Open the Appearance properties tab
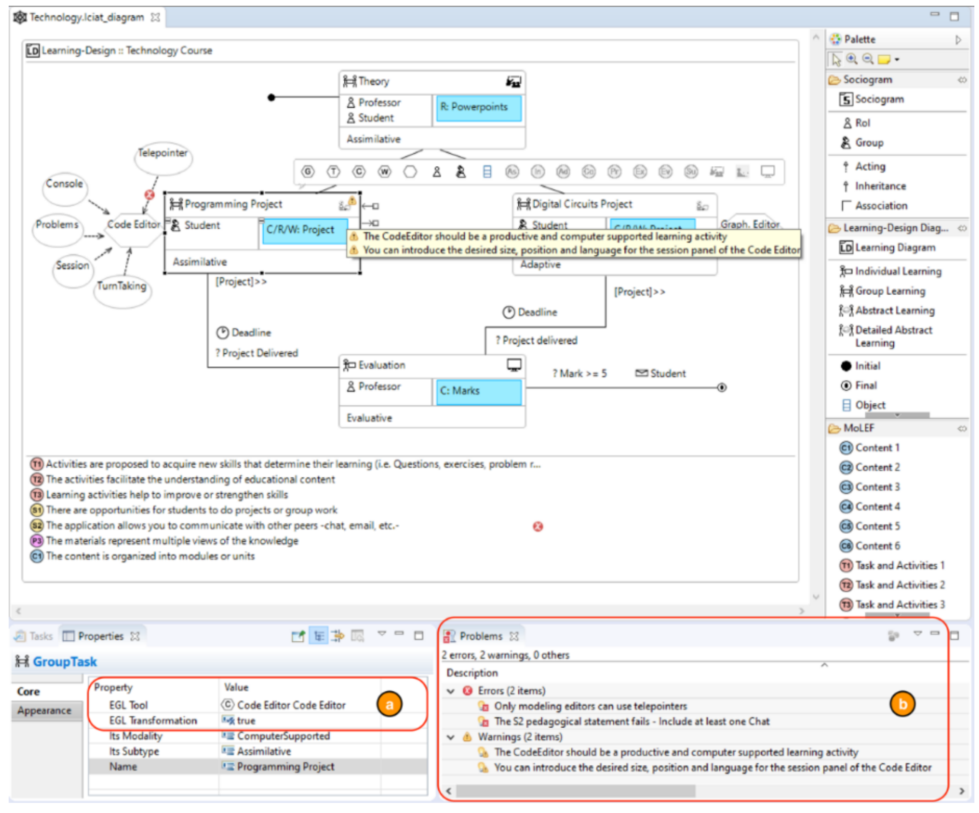Viewport: 979px width, 813px height. (x=44, y=710)
